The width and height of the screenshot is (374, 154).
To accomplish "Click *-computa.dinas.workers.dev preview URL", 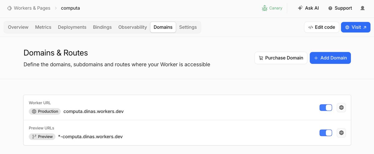I will pos(90,136).
